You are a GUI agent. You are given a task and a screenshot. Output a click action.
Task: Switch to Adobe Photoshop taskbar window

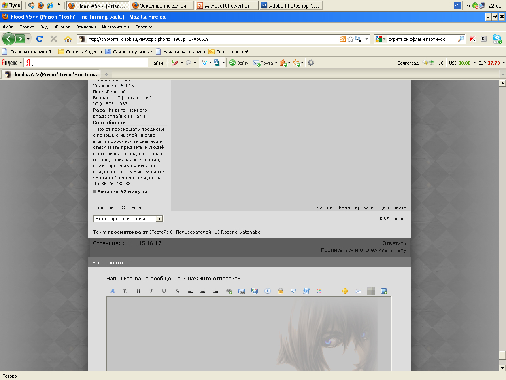tap(291, 6)
